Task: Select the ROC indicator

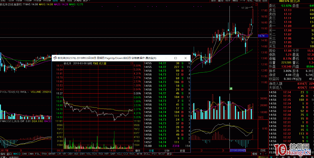Action: (x=132, y=154)
